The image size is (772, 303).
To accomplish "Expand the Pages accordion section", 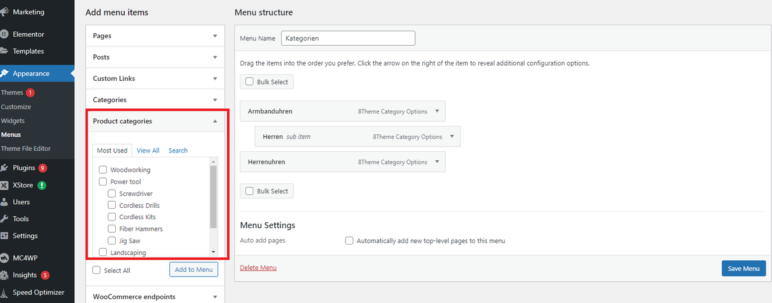I will (215, 36).
